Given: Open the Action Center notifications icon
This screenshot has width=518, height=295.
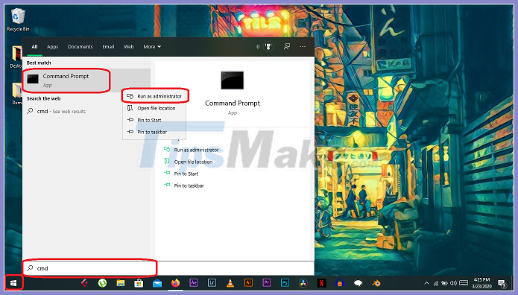Looking at the screenshot, I should [x=502, y=283].
